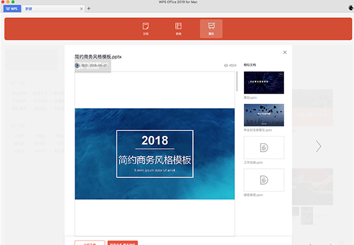Open the 毕业纪念册图文.pptx thumbnail
This screenshot has height=245, width=354.
coord(264,115)
